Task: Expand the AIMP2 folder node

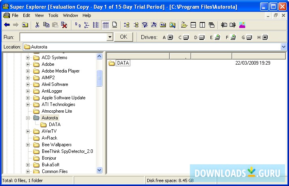Action: tap(28, 78)
